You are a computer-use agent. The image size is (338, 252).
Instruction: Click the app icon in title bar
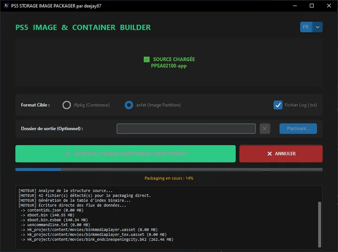pos(6,5)
